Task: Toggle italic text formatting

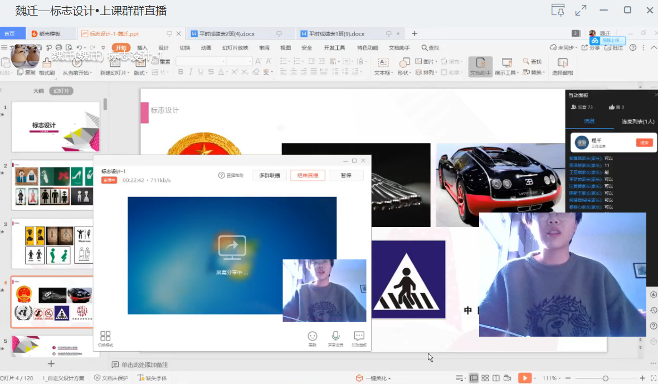Action: click(191, 72)
